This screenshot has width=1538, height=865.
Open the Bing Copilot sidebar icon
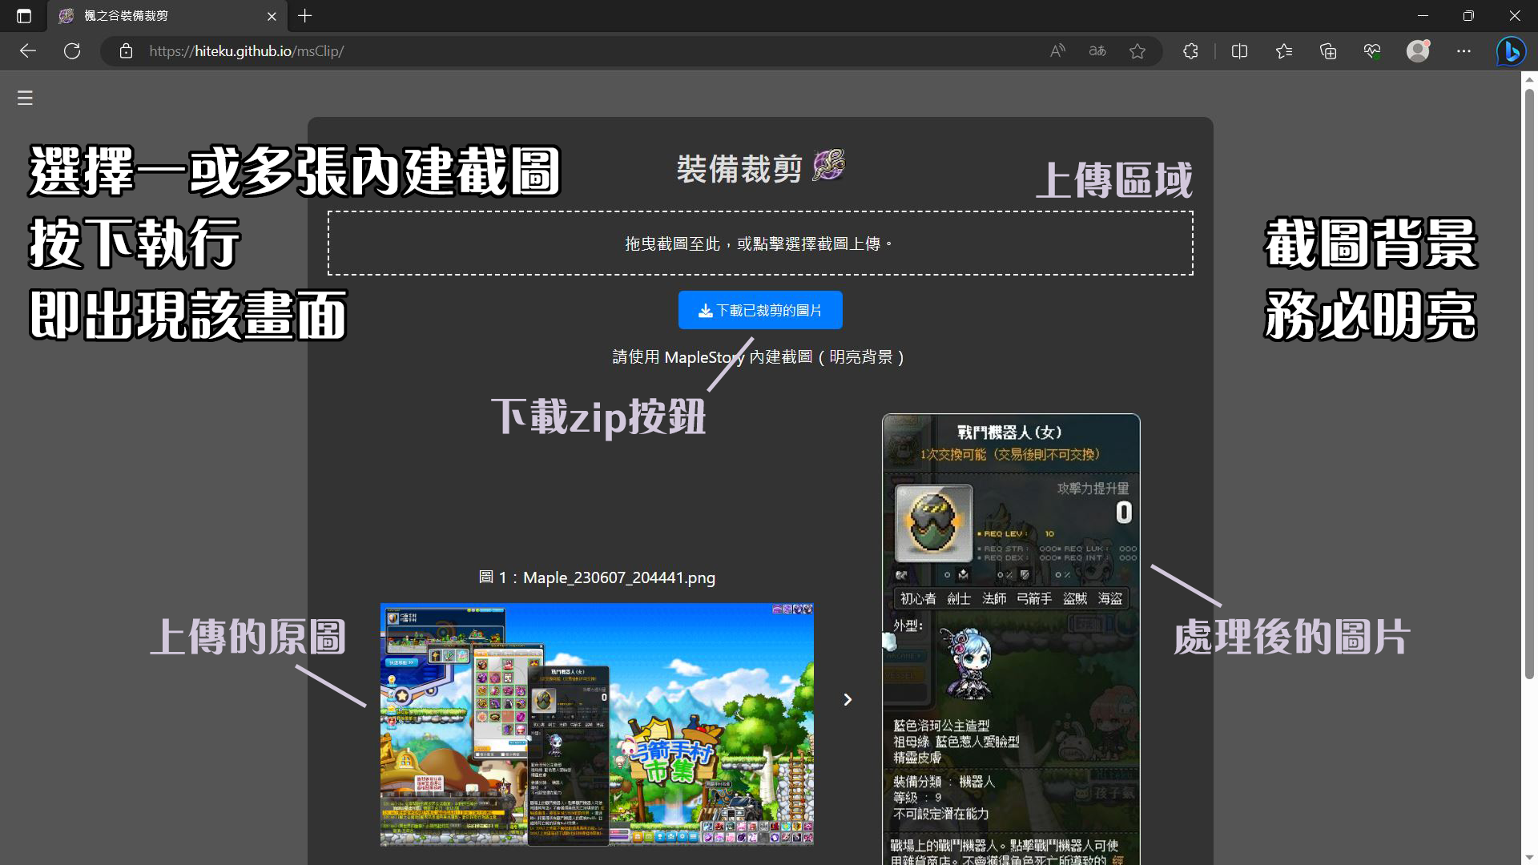[1512, 51]
